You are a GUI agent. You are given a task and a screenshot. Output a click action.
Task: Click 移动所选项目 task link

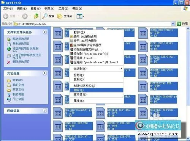pos(21,39)
